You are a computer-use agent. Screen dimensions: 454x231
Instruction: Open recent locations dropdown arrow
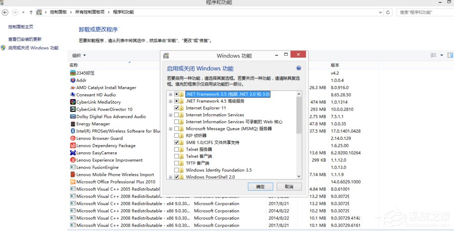(23, 12)
